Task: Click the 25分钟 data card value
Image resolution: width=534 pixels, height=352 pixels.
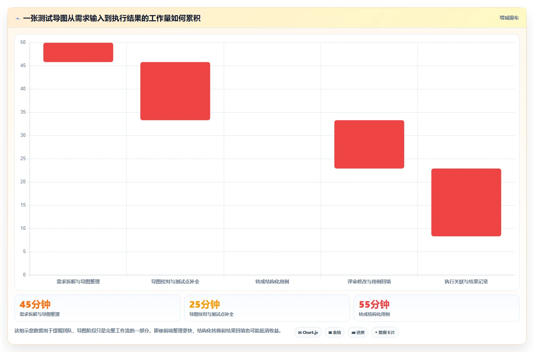Action: [x=205, y=304]
